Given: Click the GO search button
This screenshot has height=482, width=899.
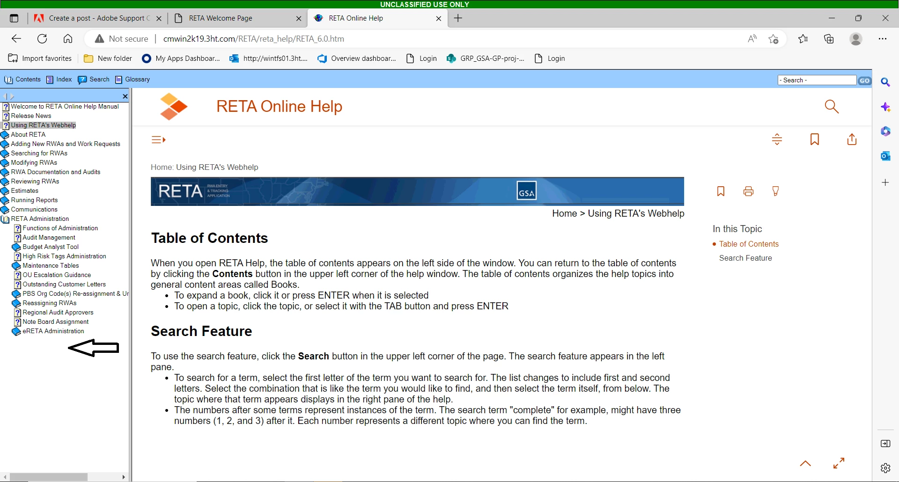Looking at the screenshot, I should (864, 80).
